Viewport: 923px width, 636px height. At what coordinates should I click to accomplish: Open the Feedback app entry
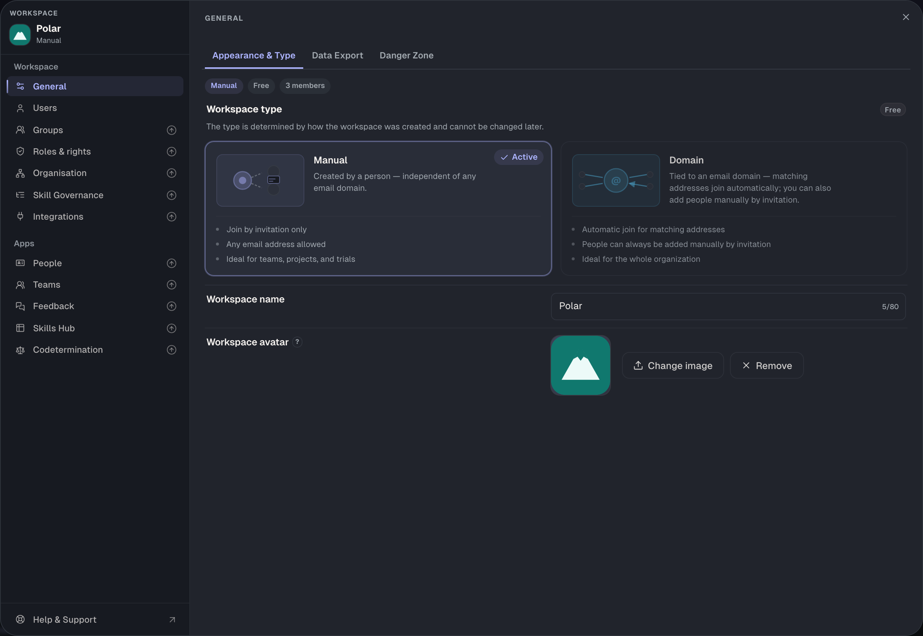pyautogui.click(x=95, y=306)
